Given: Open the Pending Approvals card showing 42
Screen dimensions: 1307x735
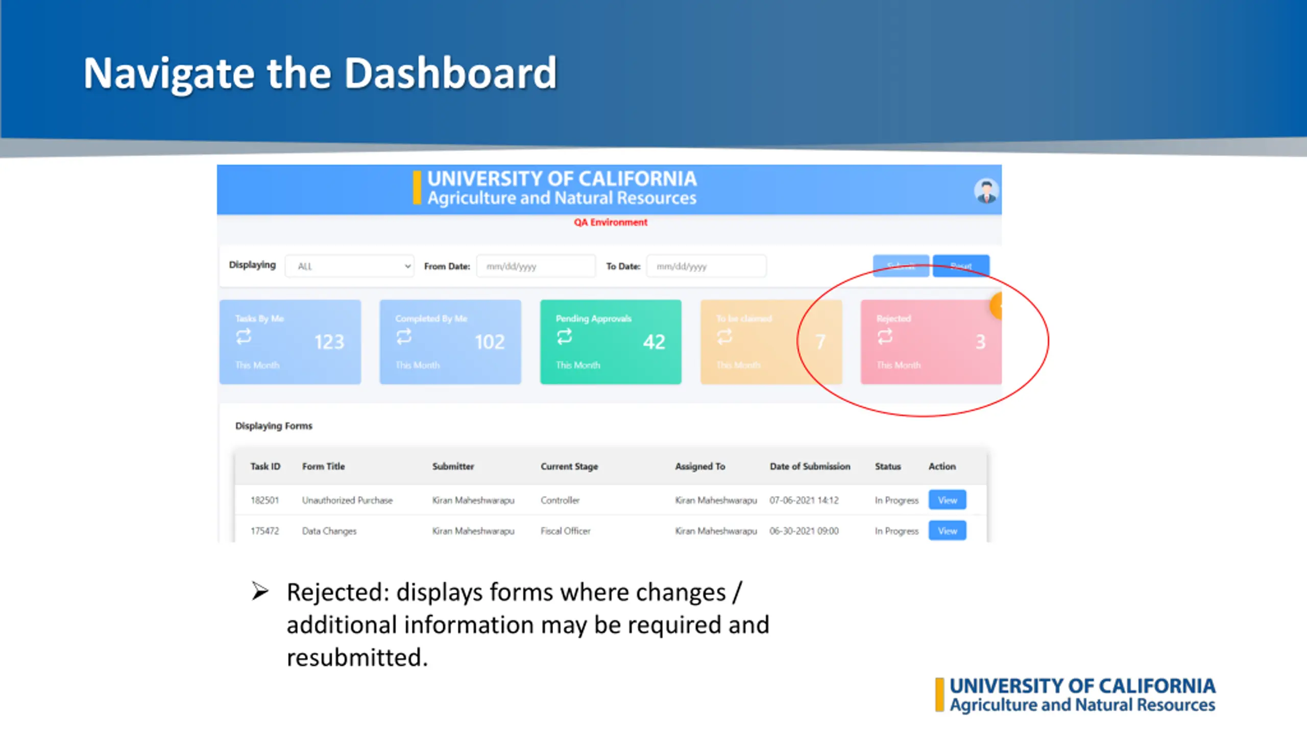Looking at the screenshot, I should tap(611, 341).
